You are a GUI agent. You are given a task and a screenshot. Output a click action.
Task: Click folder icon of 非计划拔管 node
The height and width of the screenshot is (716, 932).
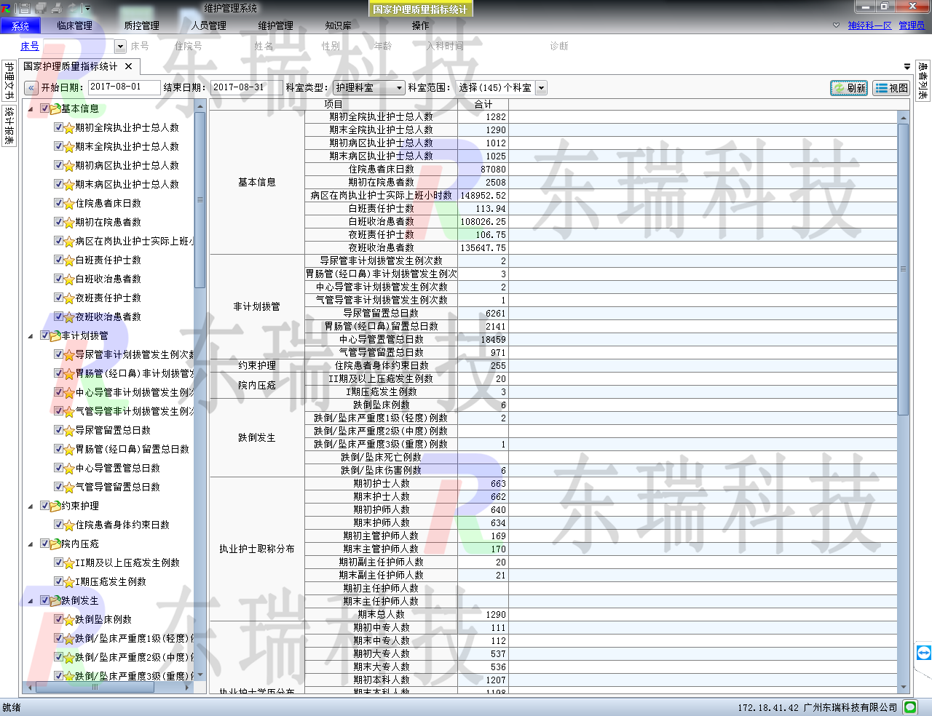coord(55,336)
